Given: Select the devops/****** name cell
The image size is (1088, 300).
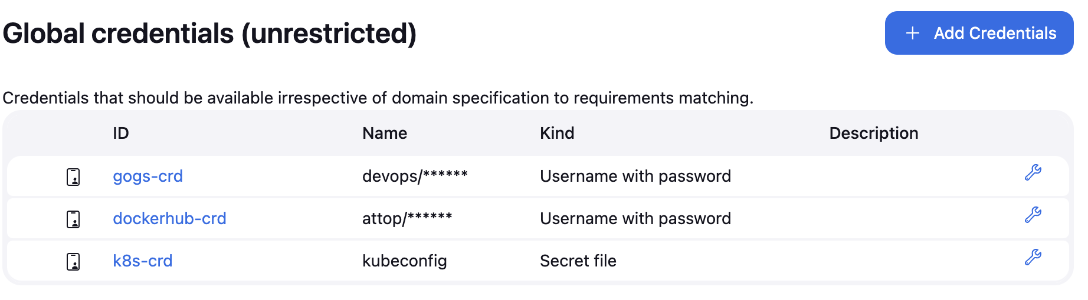Looking at the screenshot, I should (x=414, y=176).
